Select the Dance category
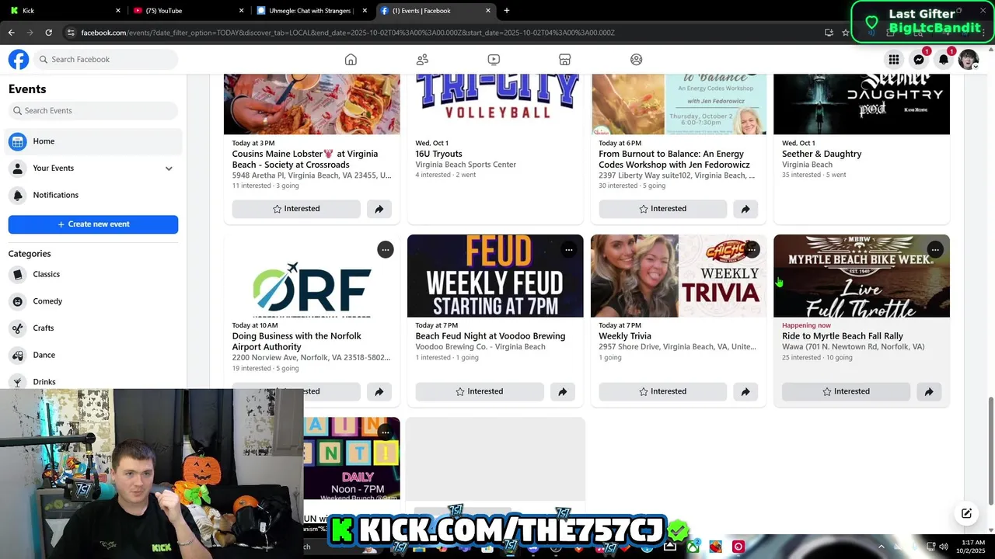The height and width of the screenshot is (559, 995). pos(93,355)
